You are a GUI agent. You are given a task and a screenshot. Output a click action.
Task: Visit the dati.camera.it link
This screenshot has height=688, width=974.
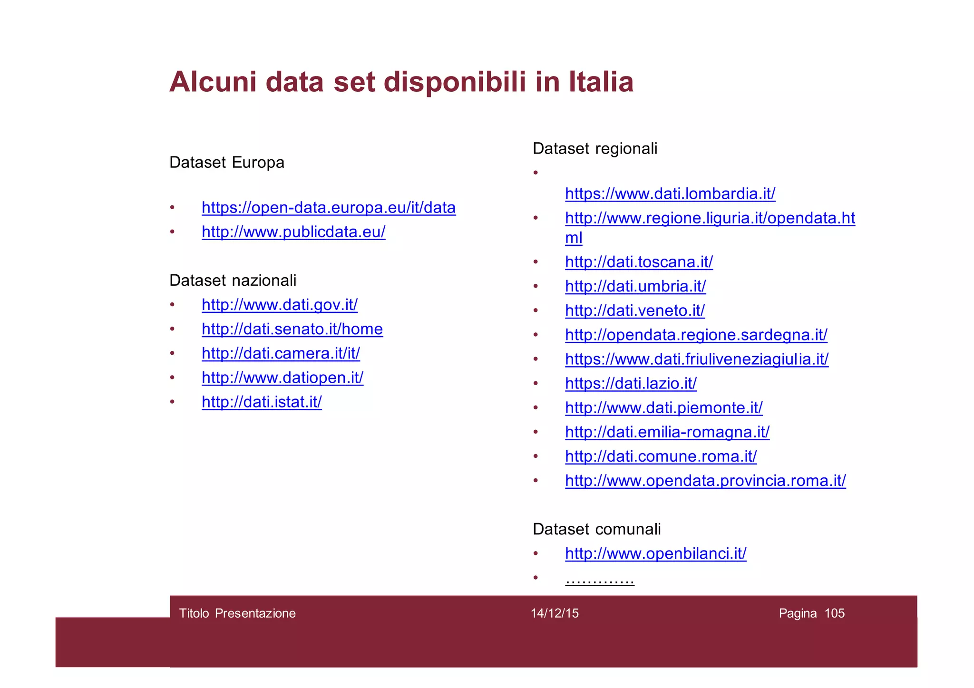pos(281,353)
